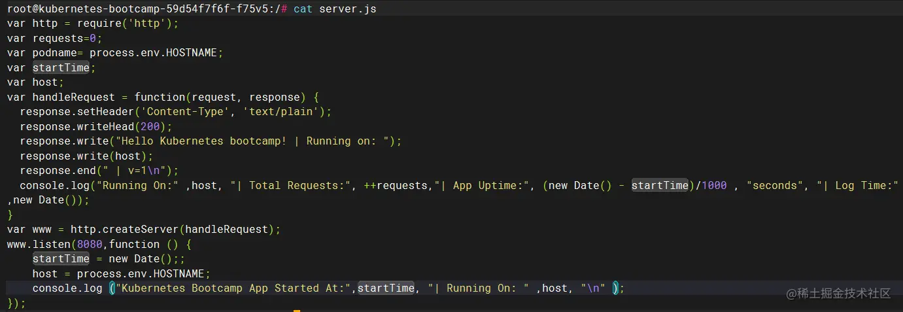The height and width of the screenshot is (312, 903).
Task: Click highlighted startTime in the uptime expression
Action: 660,185
